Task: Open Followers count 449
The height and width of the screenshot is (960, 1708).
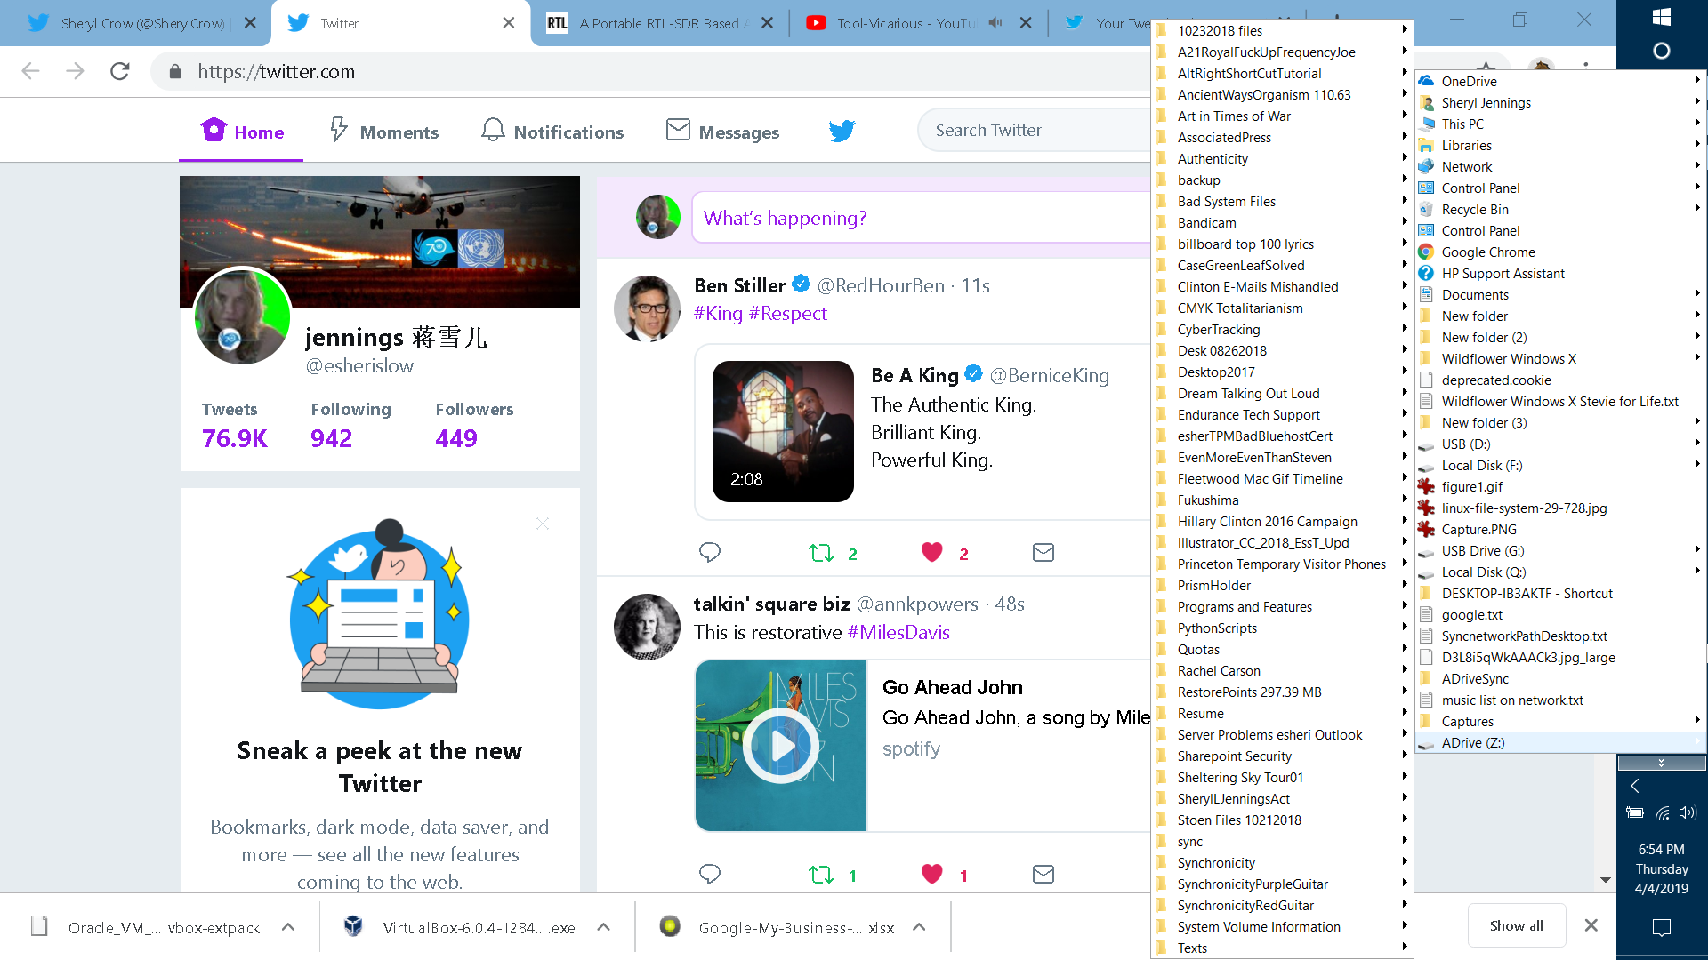Action: pyautogui.click(x=456, y=438)
